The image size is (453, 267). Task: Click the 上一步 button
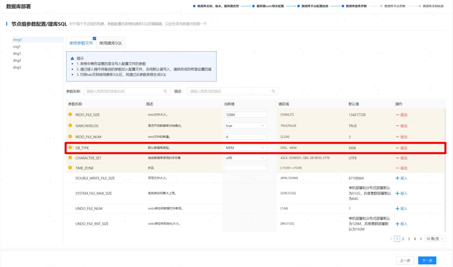point(405,260)
